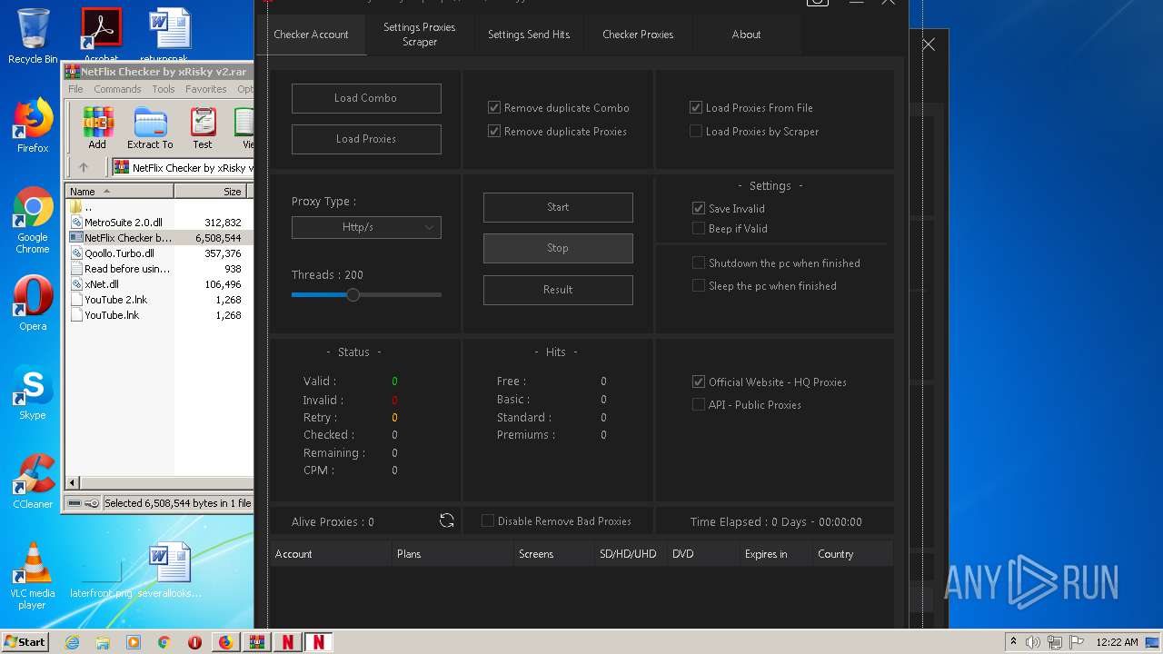The height and width of the screenshot is (654, 1163).
Task: Switch to WinRAR in taskbar
Action: pos(256,642)
